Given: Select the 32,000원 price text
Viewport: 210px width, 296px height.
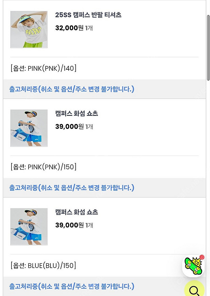Looking at the screenshot, I should point(69,28).
